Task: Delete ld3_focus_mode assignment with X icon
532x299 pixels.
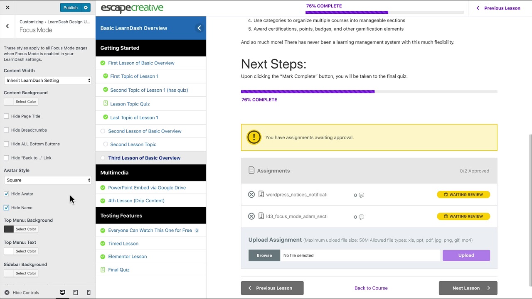Action: pos(251,216)
